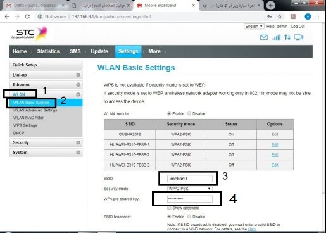Screen dimensions: 326x233
Task: Click into the SSID text field
Action: pos(190,179)
